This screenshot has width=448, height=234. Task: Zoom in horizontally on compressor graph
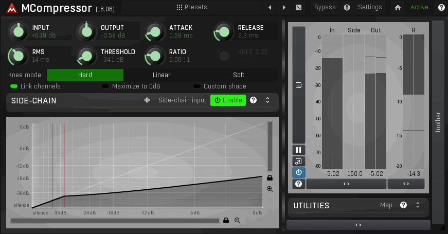[x=237, y=221]
